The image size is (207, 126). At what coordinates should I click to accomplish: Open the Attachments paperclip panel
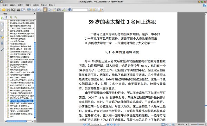click(x=2, y=43)
